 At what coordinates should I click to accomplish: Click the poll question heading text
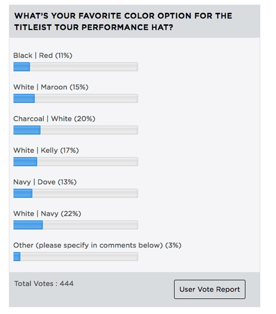coord(123,21)
